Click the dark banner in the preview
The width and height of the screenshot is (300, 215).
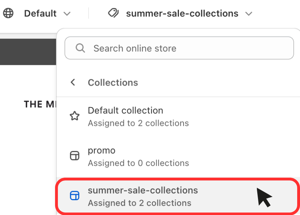click(x=28, y=52)
